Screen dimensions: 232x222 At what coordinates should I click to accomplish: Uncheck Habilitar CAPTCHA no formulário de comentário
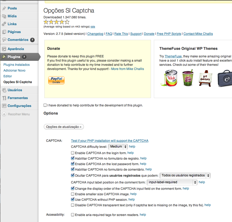[73, 169]
